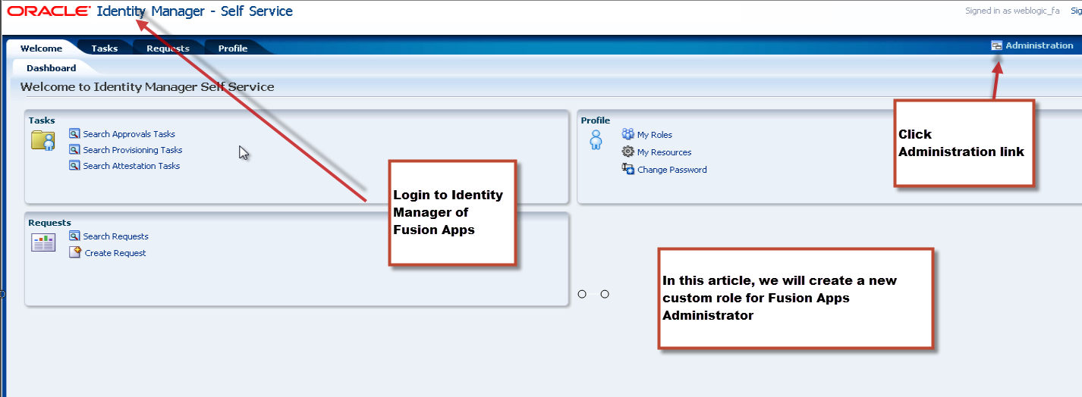Image resolution: width=1082 pixels, height=397 pixels.
Task: Click the Profile person icon
Action: pyautogui.click(x=596, y=139)
